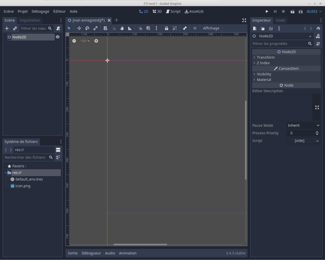Activate the Move Mode tool

coord(79,28)
